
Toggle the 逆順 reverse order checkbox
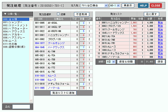pyautogui.click(x=58, y=14)
